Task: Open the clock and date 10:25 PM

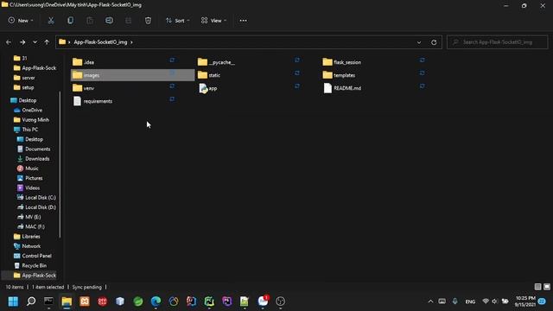Action: pos(525,301)
